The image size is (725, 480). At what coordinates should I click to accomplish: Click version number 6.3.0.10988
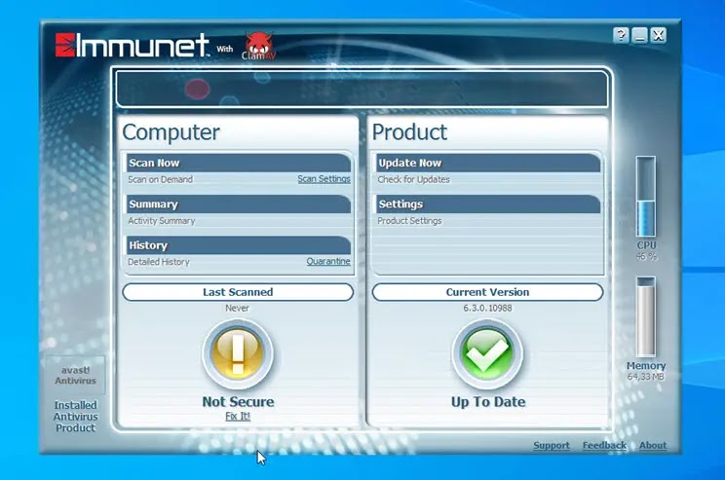(487, 308)
